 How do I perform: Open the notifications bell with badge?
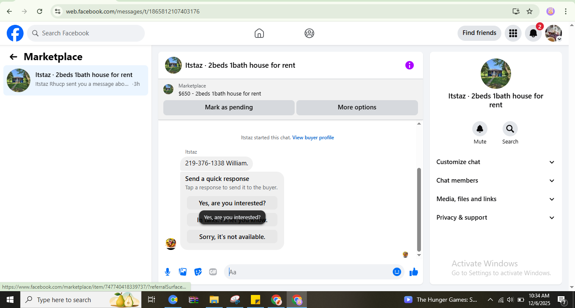coord(533,33)
